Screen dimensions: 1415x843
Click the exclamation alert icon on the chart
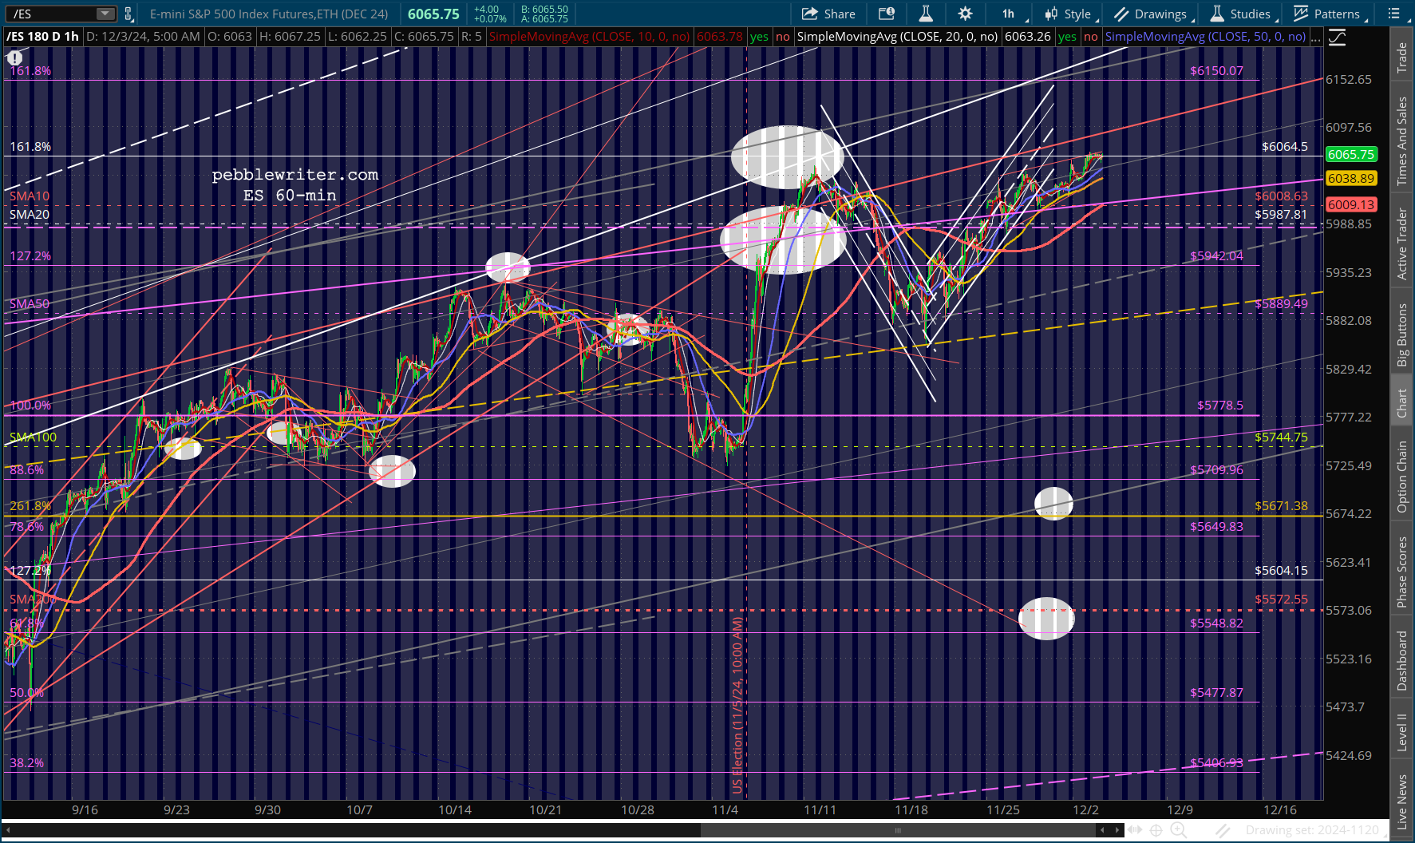pos(15,57)
